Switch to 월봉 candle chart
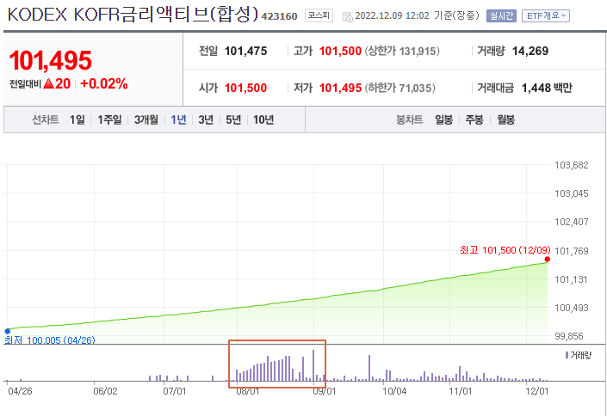607x416 pixels. 505,119
